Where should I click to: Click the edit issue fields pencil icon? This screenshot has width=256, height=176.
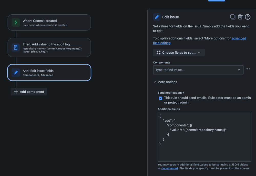pos(16,73)
